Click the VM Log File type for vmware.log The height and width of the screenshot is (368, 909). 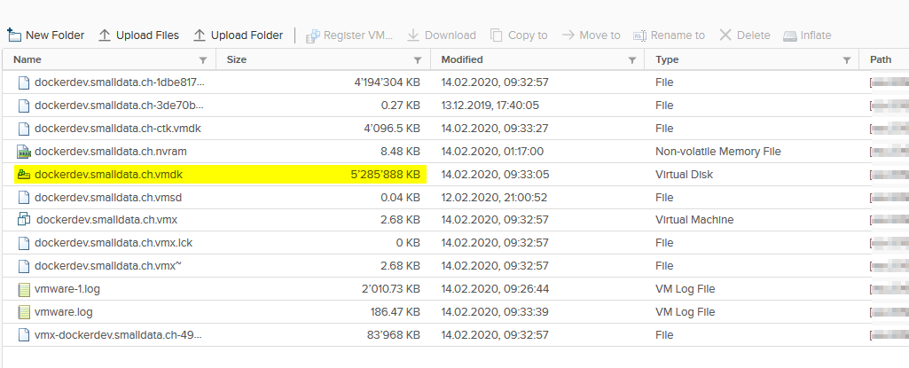tap(686, 312)
